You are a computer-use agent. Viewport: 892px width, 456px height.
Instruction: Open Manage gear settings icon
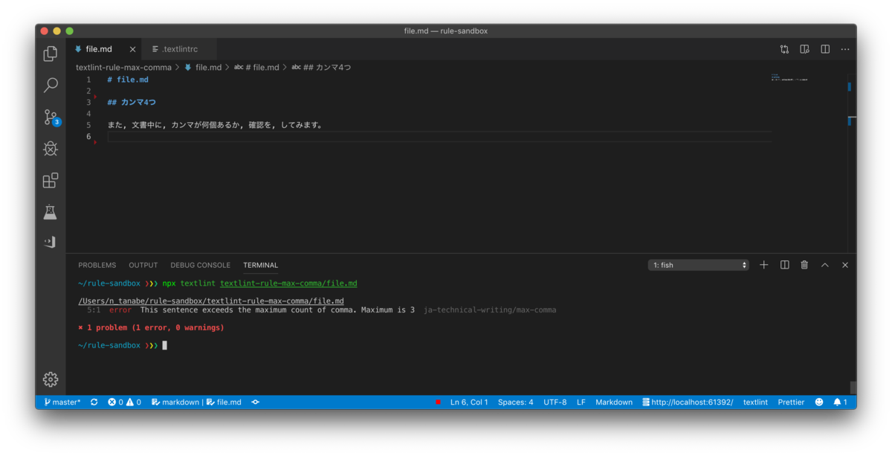click(x=51, y=379)
